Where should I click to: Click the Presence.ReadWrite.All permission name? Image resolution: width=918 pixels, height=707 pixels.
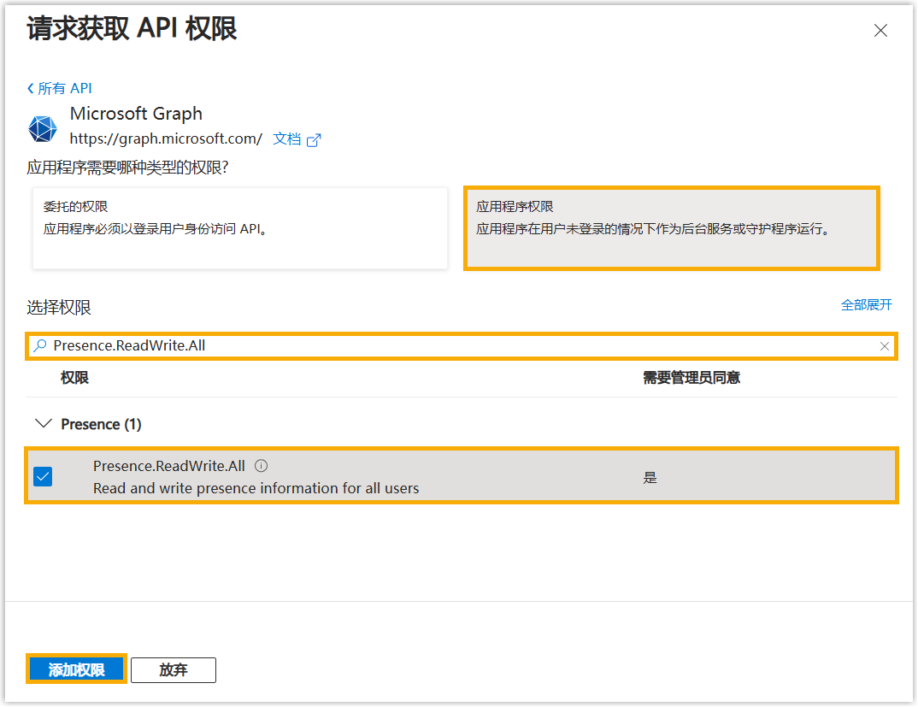[x=168, y=466]
